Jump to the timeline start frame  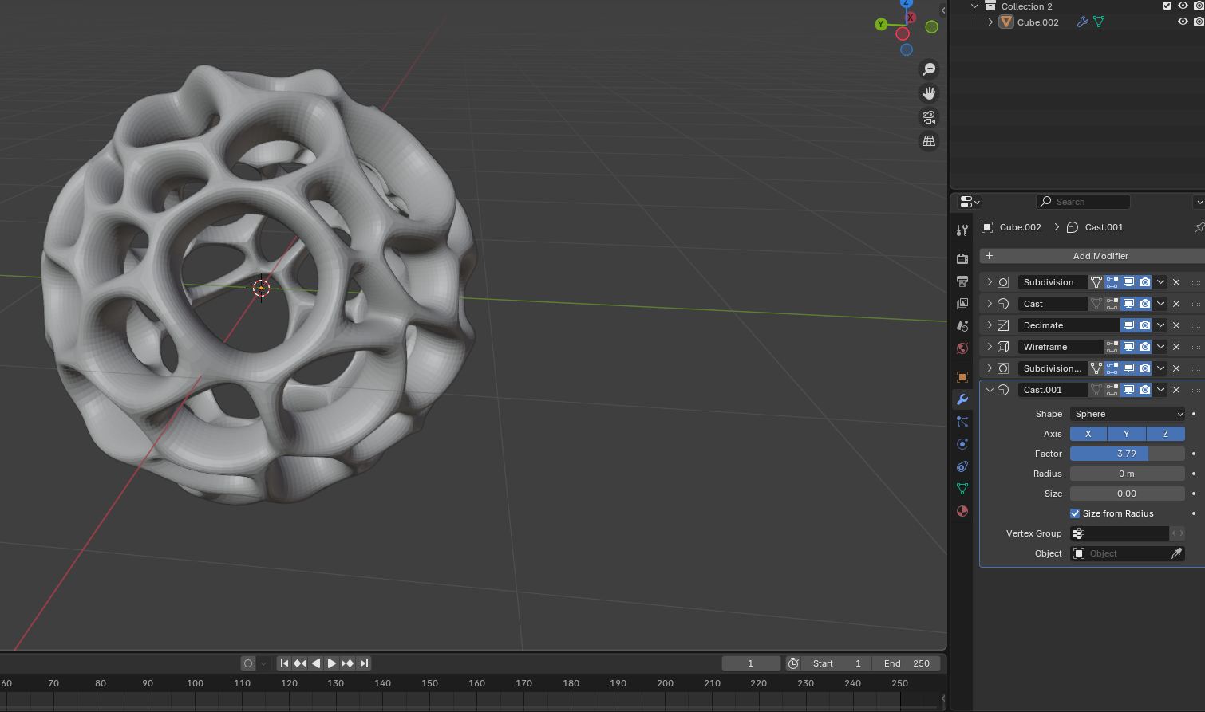click(x=284, y=663)
